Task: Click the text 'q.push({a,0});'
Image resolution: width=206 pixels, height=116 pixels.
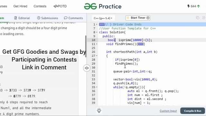Action: pos(126,83)
